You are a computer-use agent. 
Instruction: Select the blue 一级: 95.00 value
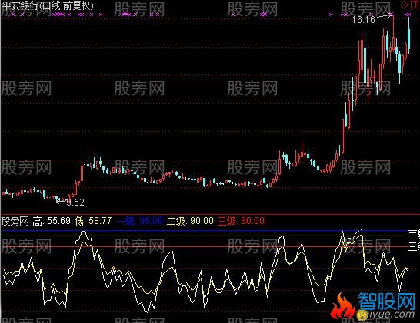139,221
